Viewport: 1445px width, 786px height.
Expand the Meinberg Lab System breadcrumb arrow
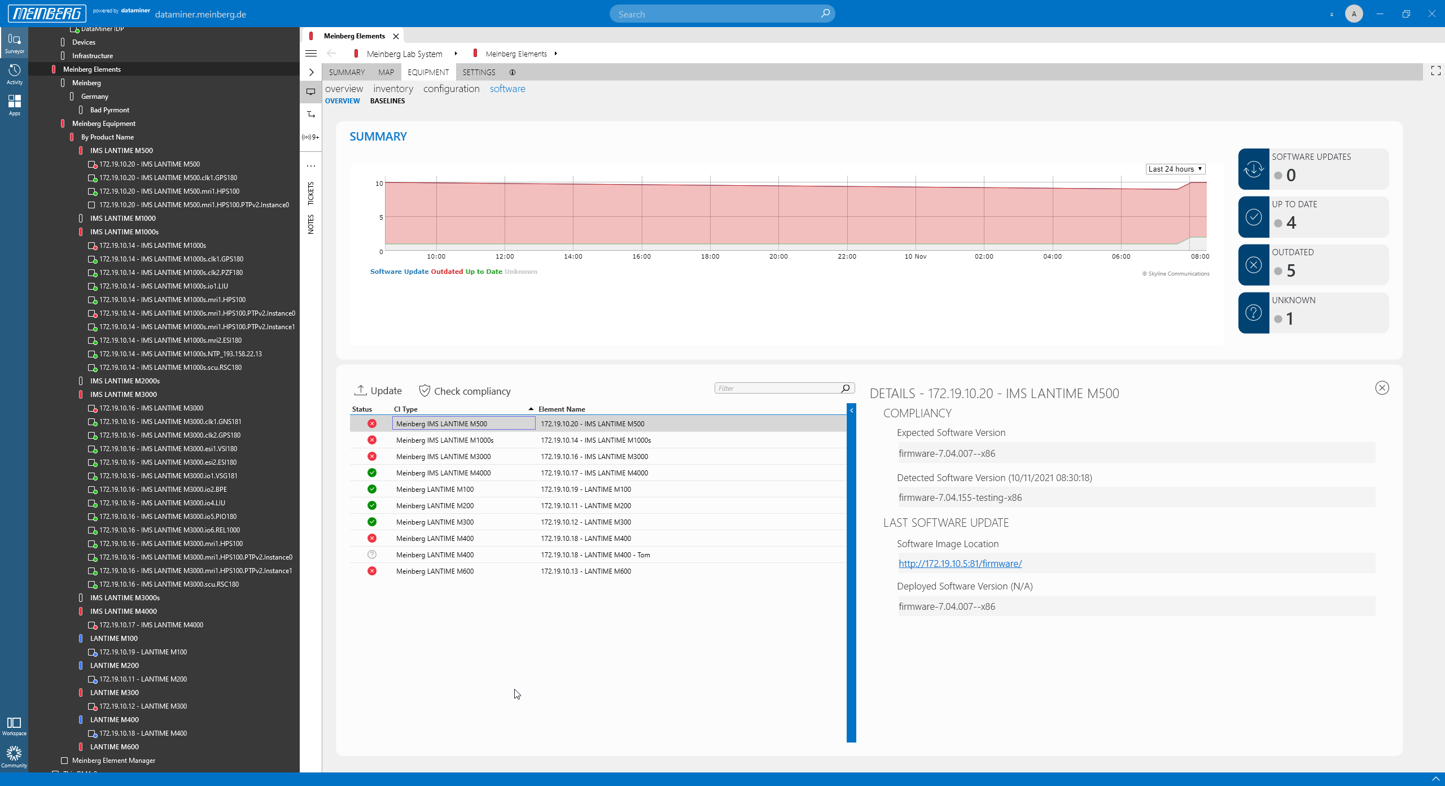pyautogui.click(x=456, y=54)
